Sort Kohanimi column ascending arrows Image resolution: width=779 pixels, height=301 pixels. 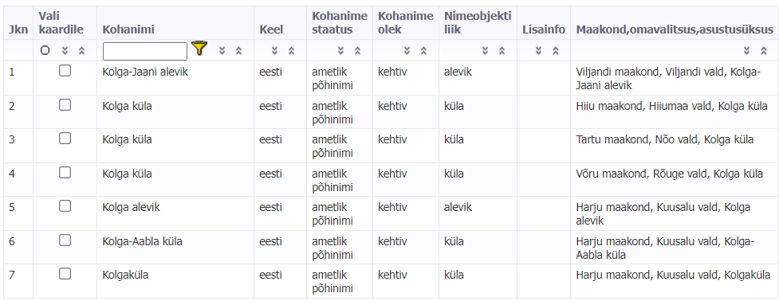point(239,51)
